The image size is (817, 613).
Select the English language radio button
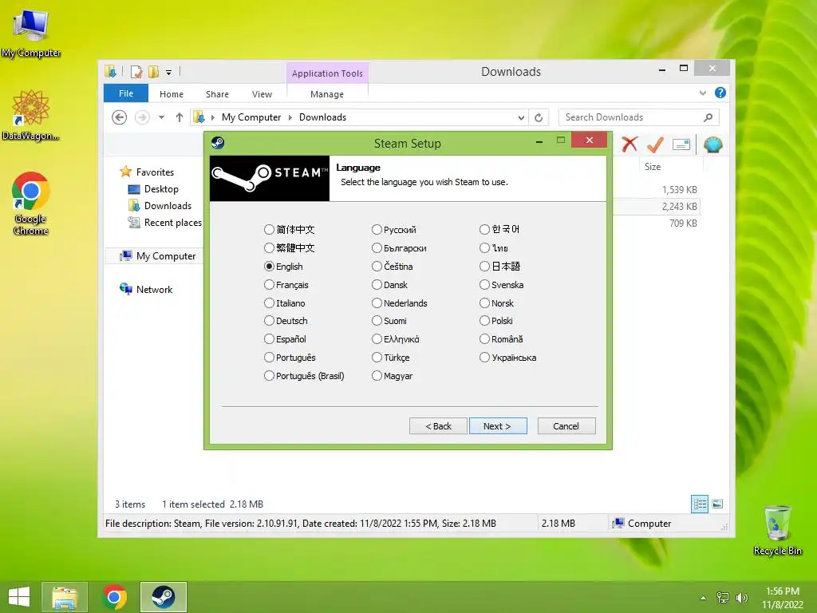(269, 267)
